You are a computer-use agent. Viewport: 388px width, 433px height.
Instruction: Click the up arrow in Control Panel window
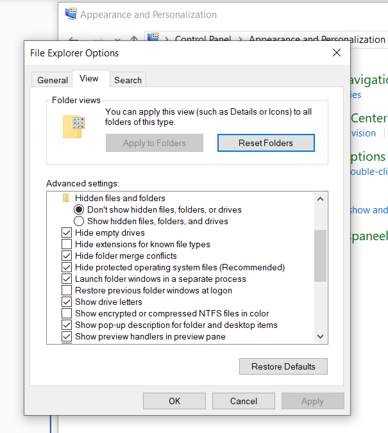tap(134, 38)
